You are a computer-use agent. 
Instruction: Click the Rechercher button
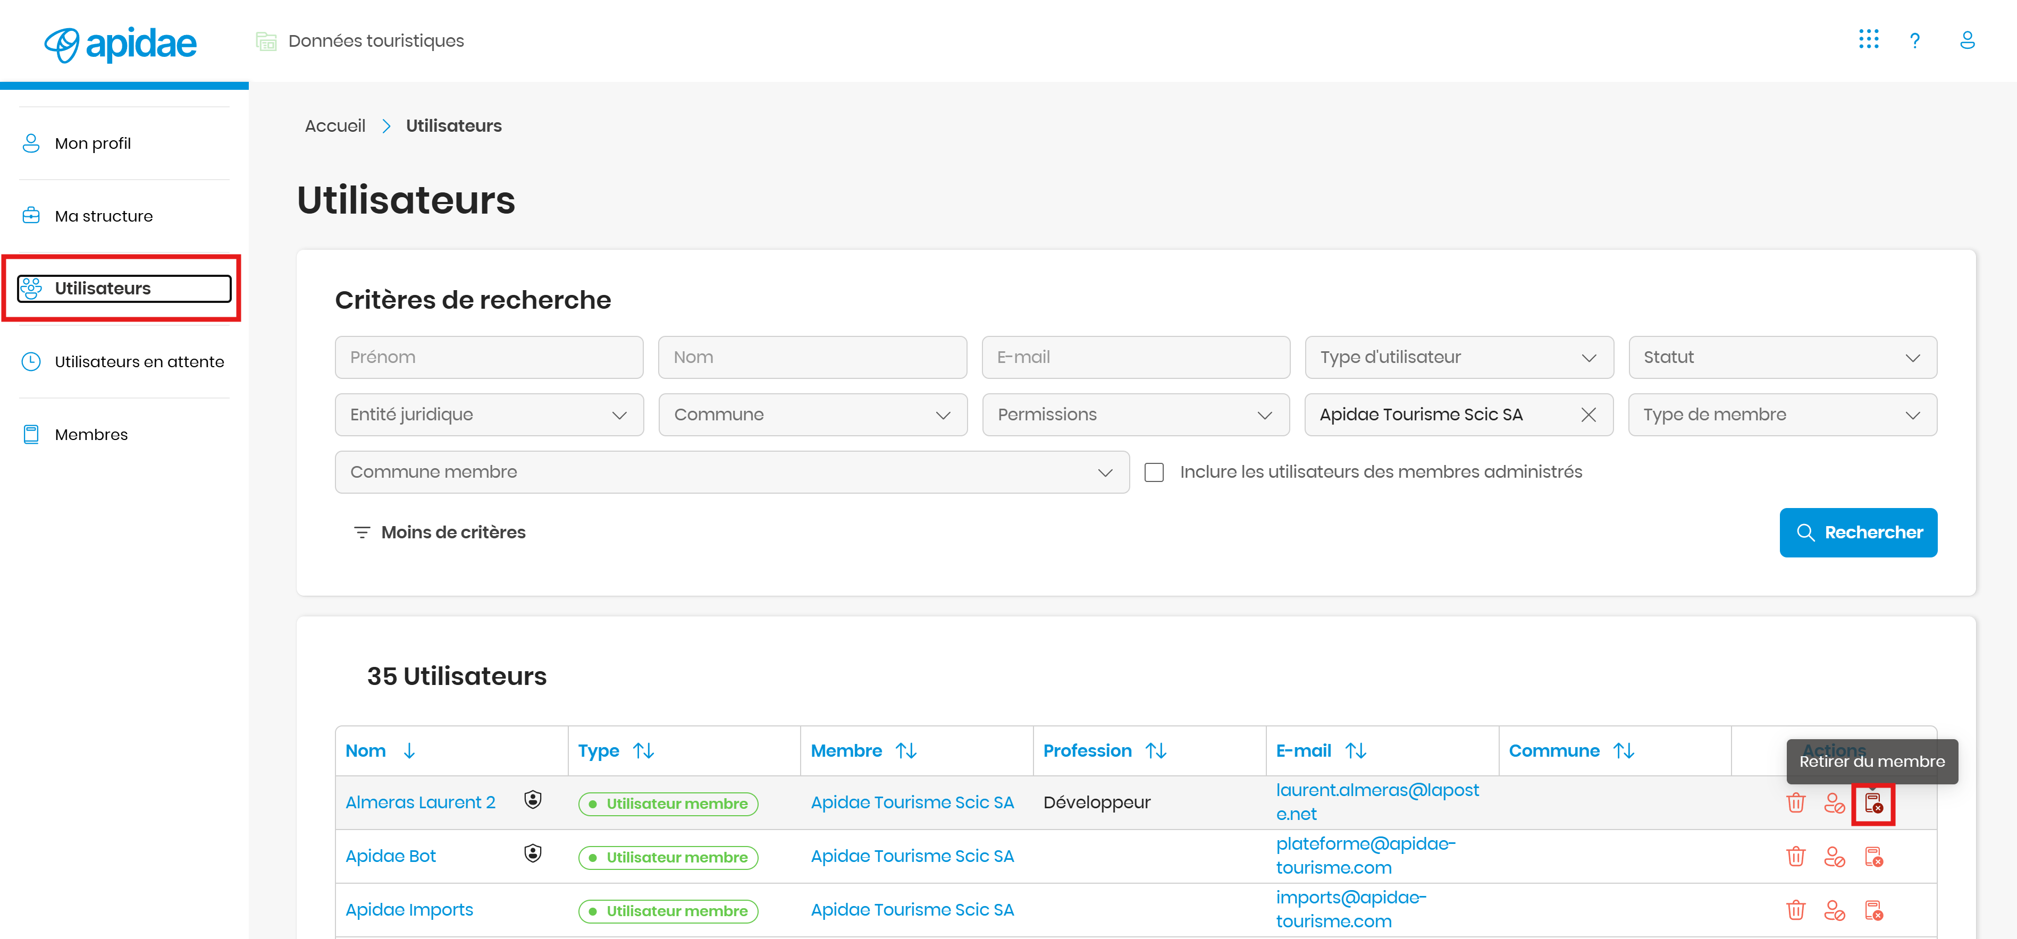(x=1858, y=532)
